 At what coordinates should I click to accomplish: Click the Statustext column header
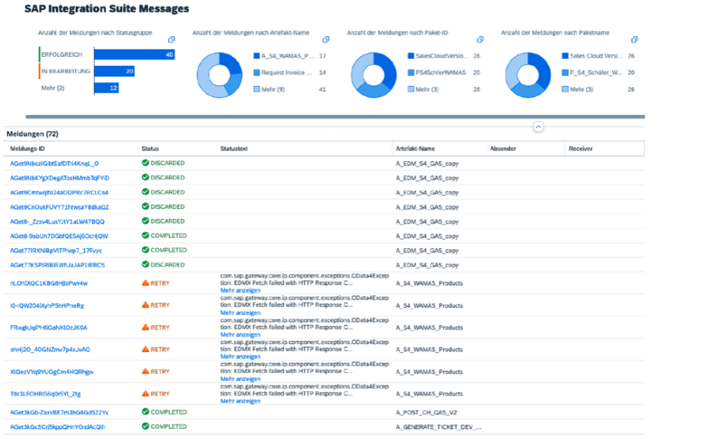(234, 149)
